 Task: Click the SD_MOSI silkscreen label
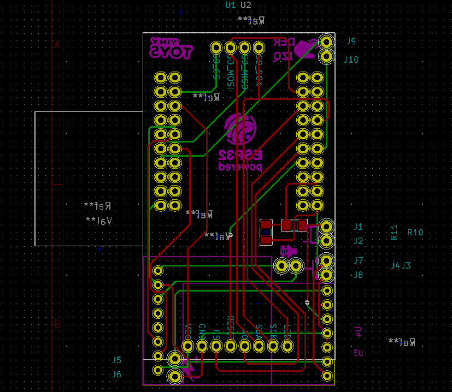coord(231,72)
